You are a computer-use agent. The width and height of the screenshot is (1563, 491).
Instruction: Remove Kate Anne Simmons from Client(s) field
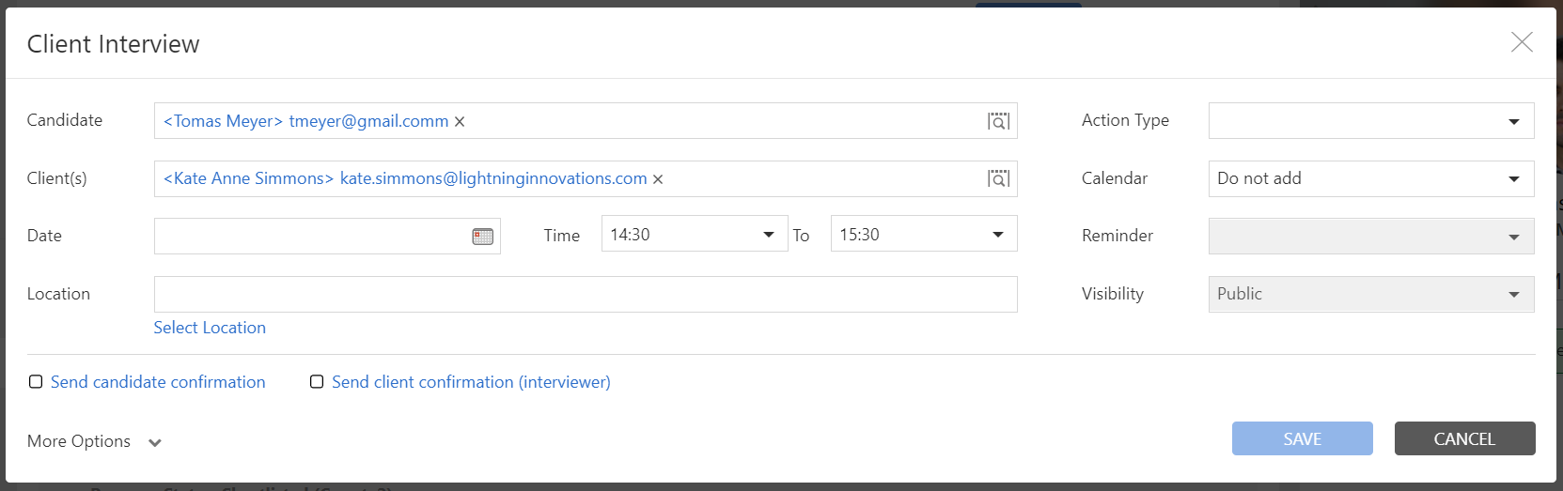click(x=658, y=179)
